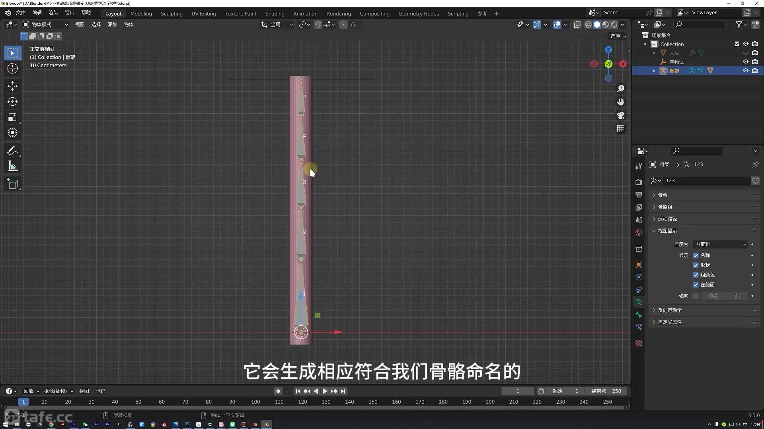Select the Rotate tool

coord(13,102)
